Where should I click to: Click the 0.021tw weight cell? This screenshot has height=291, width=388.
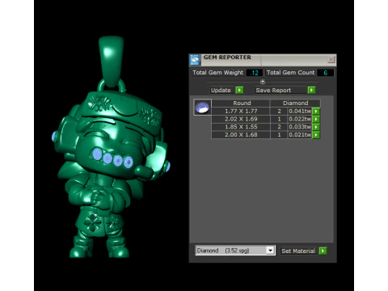point(300,134)
